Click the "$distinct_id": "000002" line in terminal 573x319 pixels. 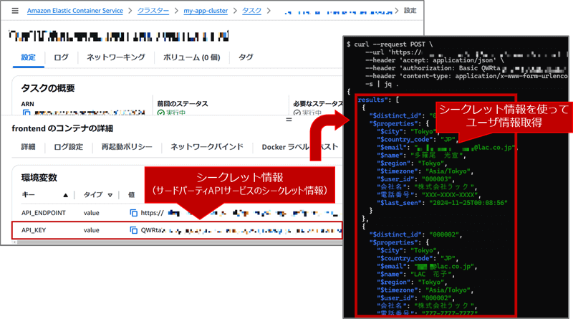coord(415,234)
